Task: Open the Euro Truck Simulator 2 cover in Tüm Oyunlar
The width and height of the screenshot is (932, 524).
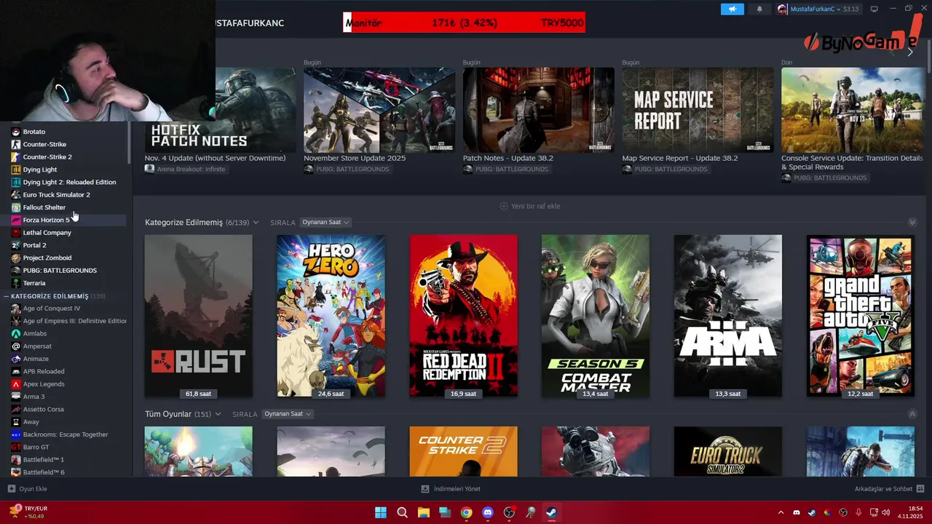Action: (728, 451)
